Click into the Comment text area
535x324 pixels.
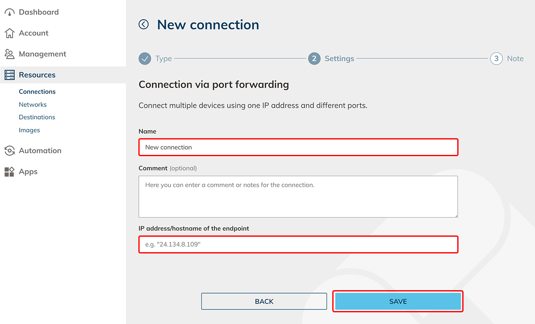(298, 197)
